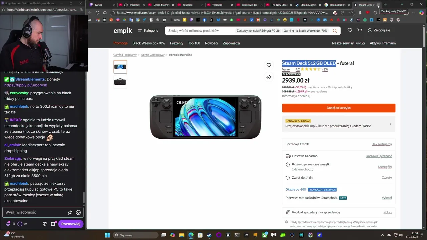Click the Twitch chat scrollbar
The height and width of the screenshot is (240, 427).
coord(84,198)
